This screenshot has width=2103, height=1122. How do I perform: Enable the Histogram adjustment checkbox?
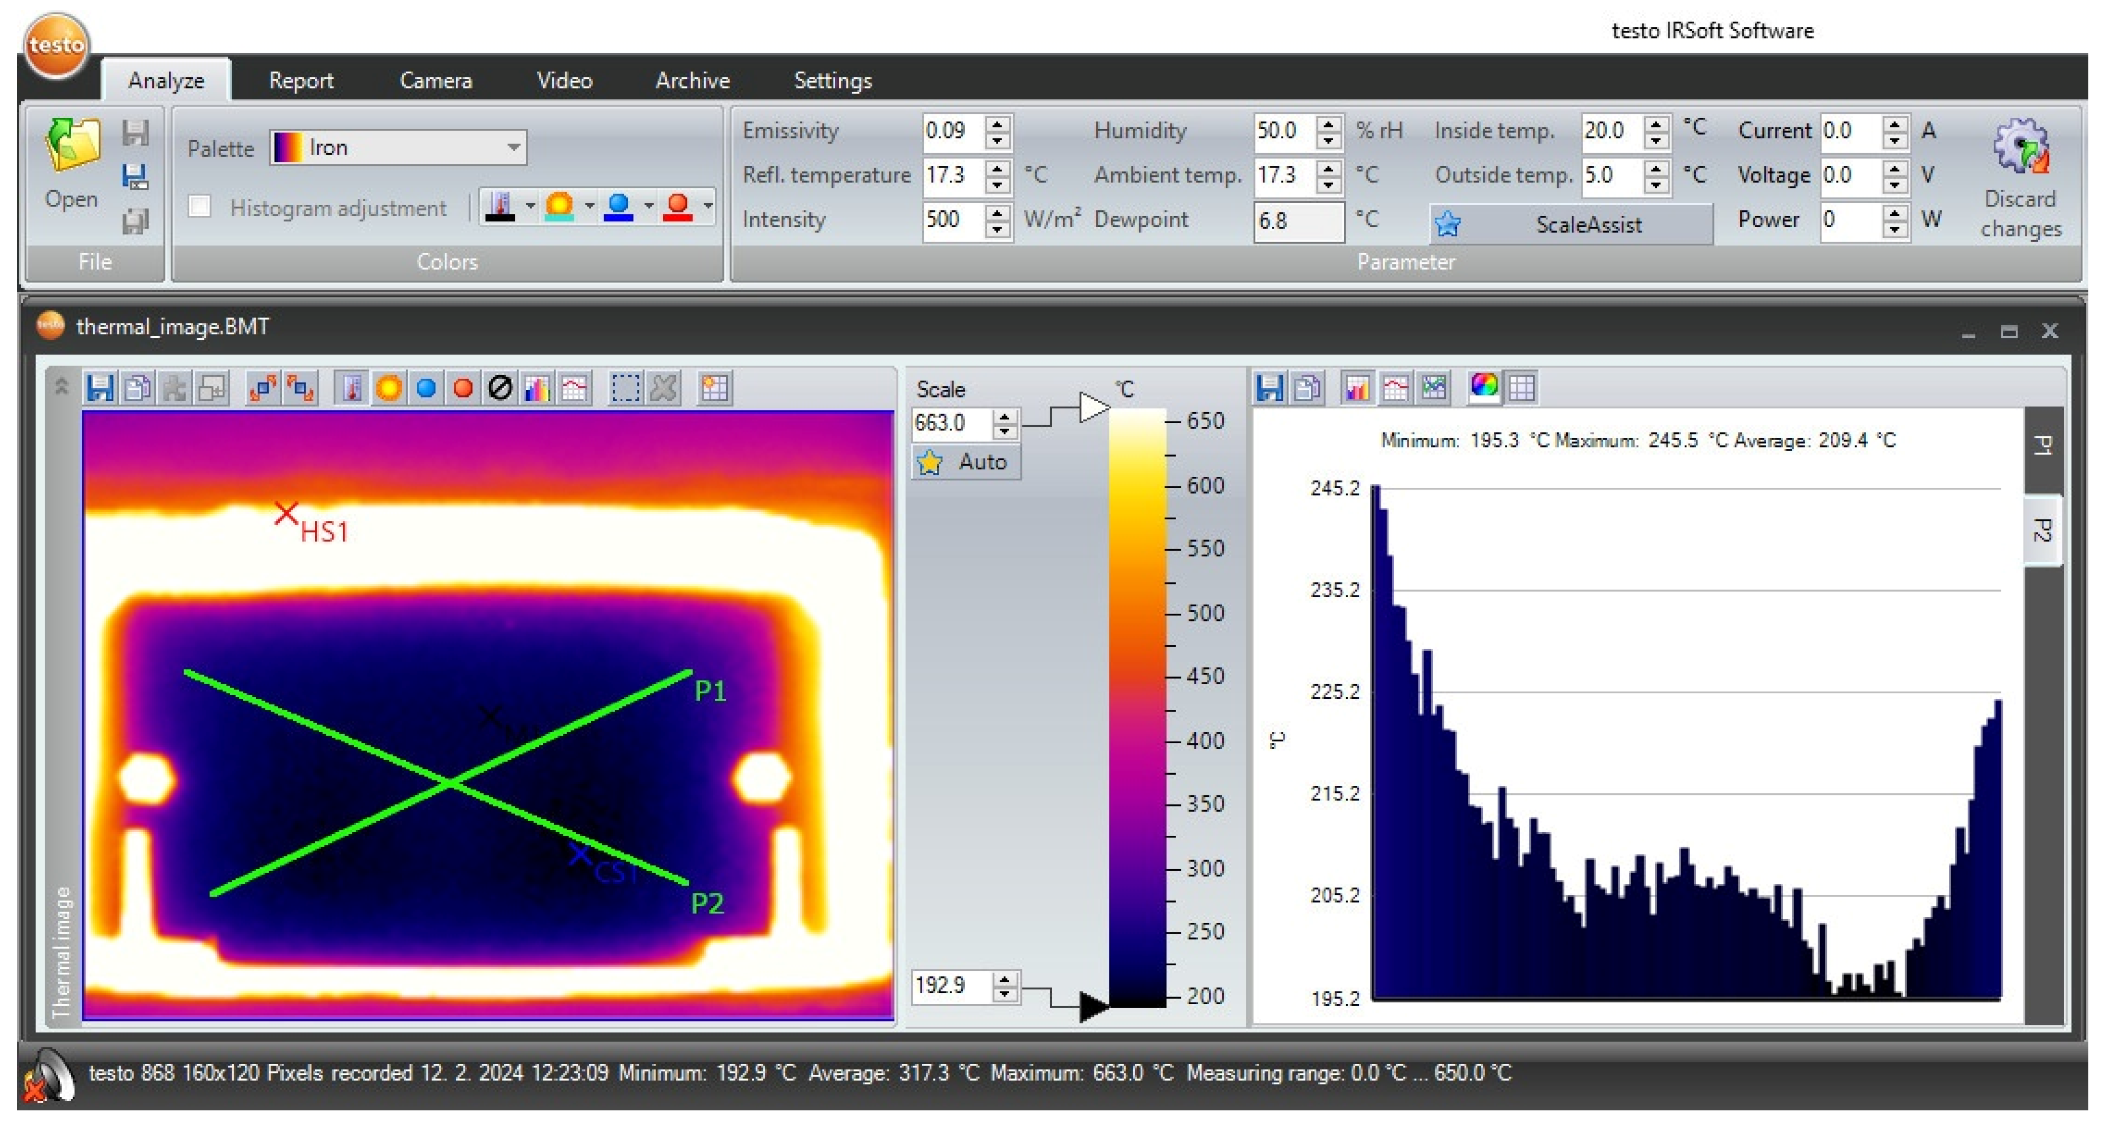(x=199, y=206)
